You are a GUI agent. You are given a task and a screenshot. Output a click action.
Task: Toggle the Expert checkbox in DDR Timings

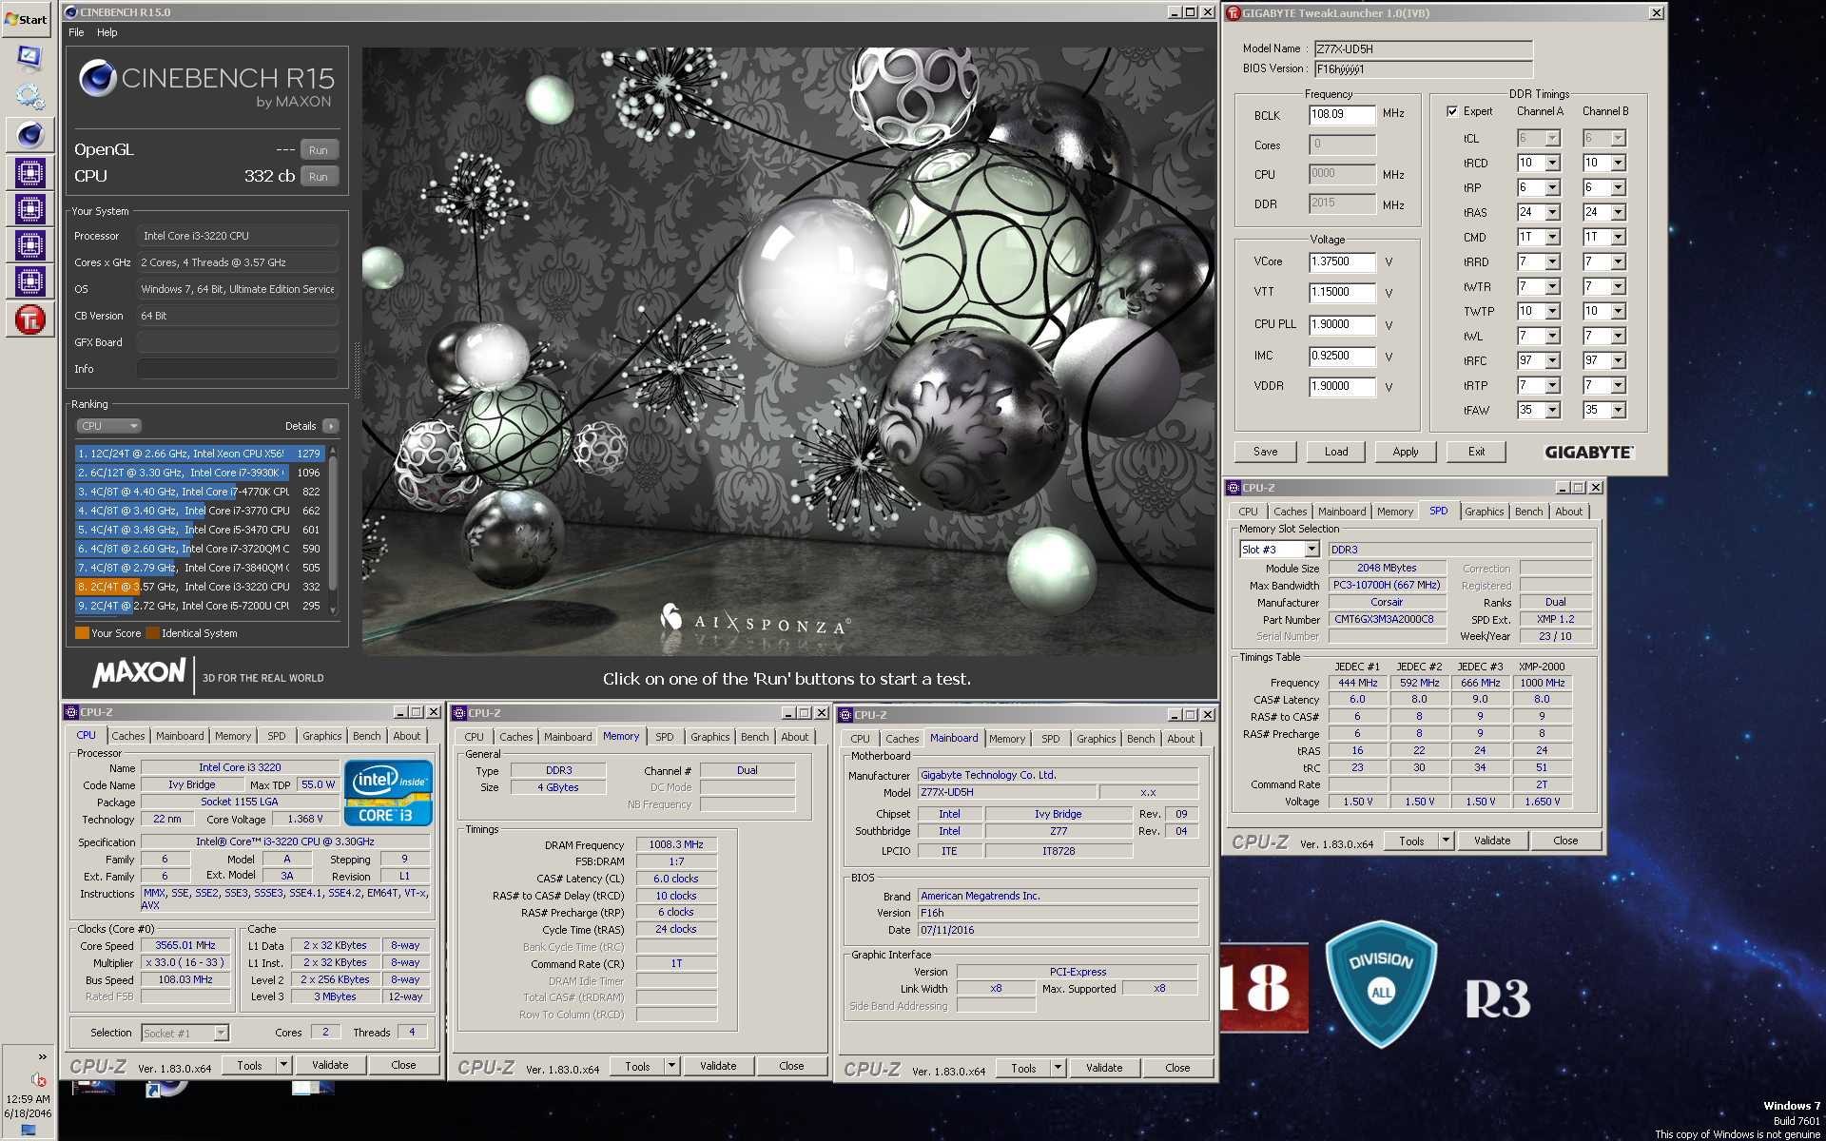pos(1452,111)
